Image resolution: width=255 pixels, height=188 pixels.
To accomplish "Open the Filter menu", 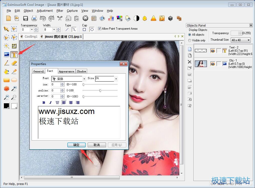I will click(60, 11).
